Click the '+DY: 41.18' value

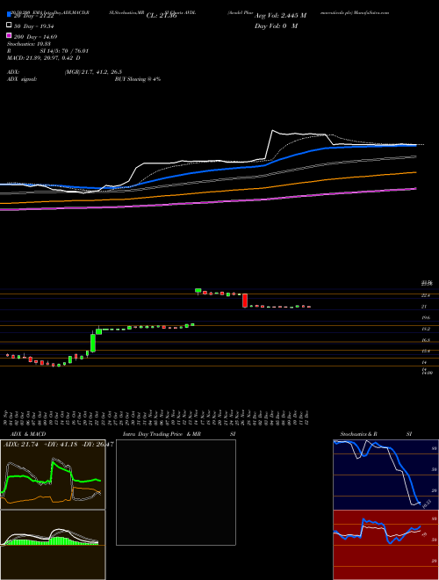pyautogui.click(x=60, y=445)
